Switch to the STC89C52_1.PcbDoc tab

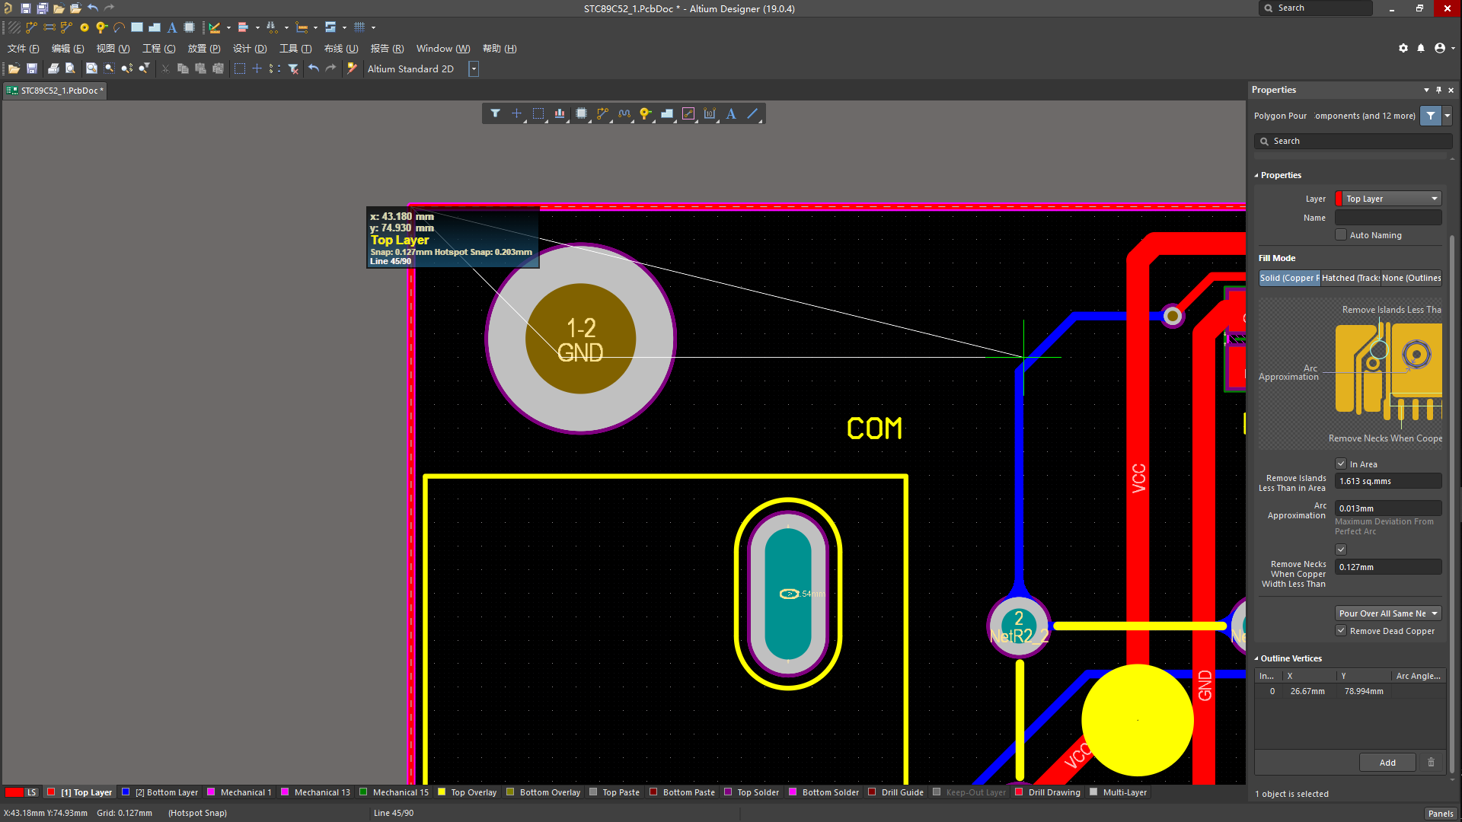56,91
